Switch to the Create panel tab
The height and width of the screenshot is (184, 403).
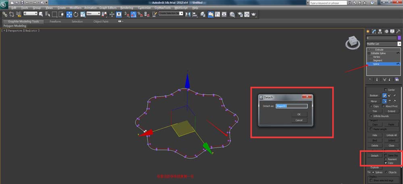[x=368, y=31]
